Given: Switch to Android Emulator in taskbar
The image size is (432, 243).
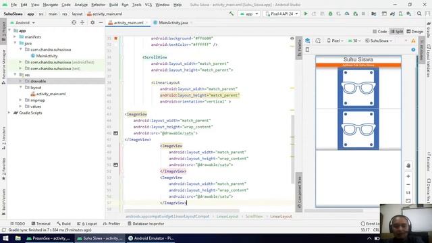Looking at the screenshot, I should point(151,238).
